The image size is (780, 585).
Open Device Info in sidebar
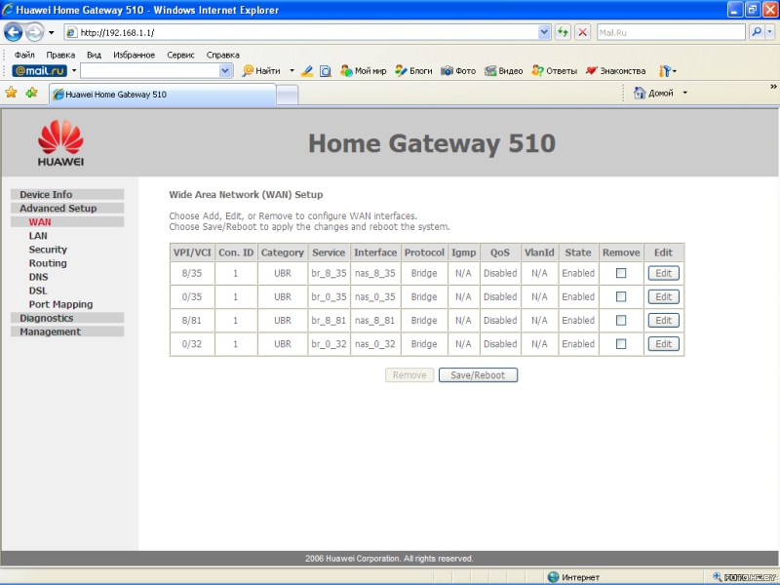point(67,194)
